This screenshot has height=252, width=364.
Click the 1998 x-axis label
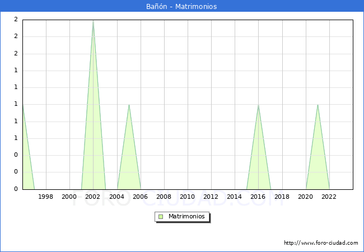click(x=45, y=197)
